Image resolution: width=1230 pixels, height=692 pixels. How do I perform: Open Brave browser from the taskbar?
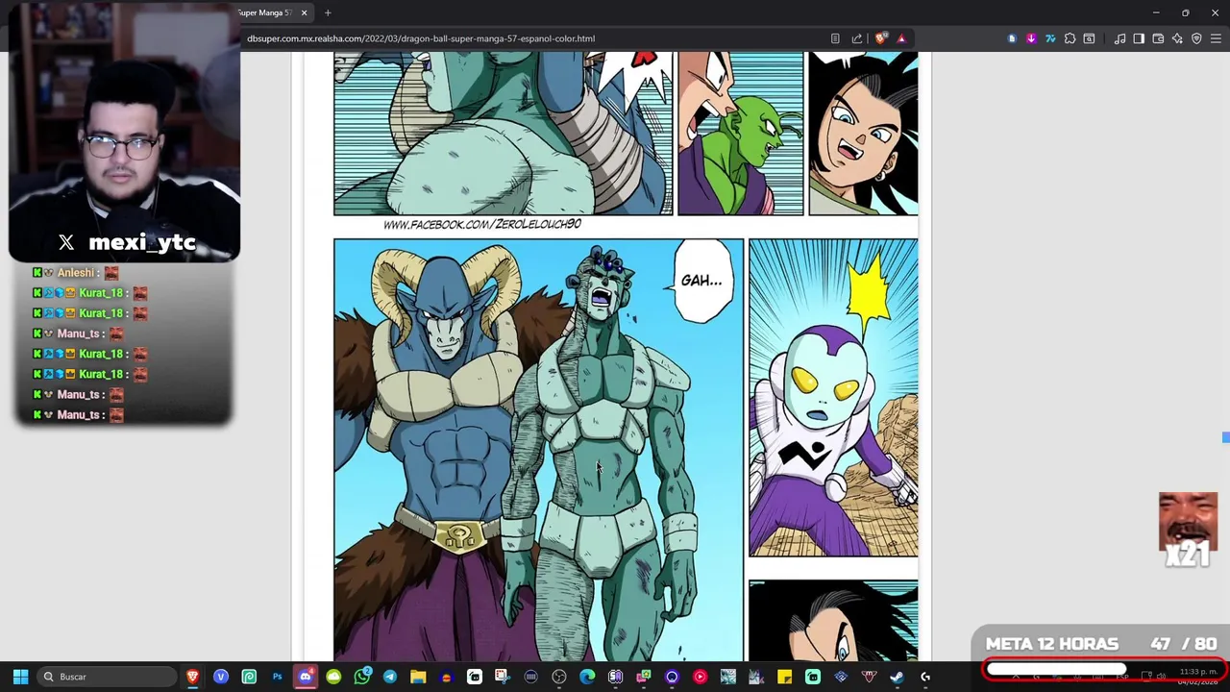(x=193, y=677)
